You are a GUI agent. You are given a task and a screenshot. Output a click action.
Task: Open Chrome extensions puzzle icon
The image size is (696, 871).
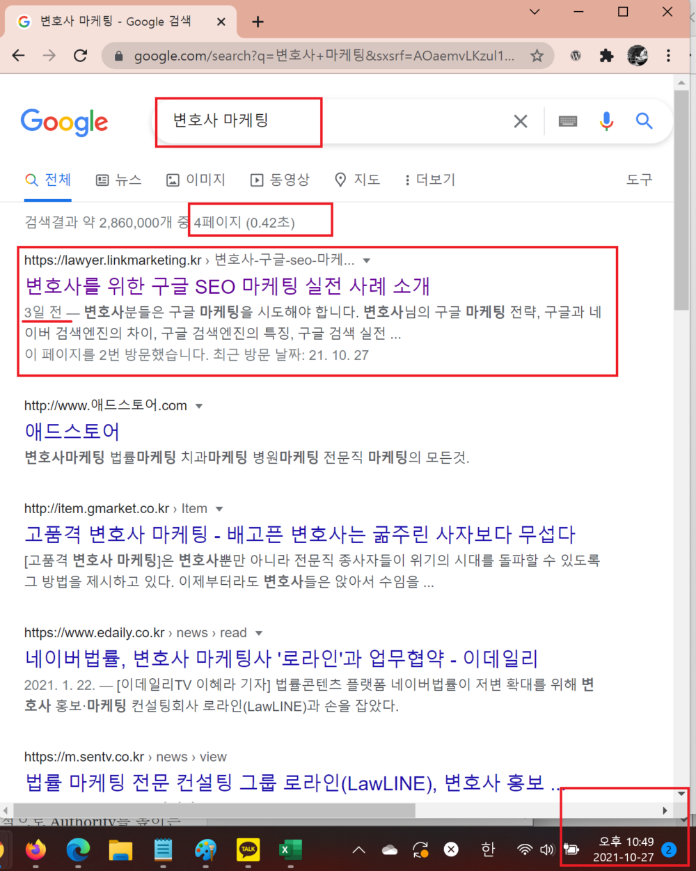pos(607,56)
